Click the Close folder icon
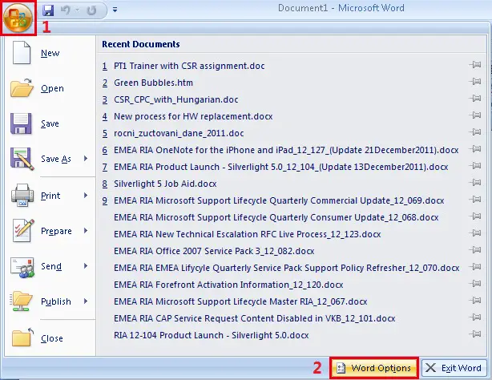Viewport: 492px width, 380px height. click(22, 337)
